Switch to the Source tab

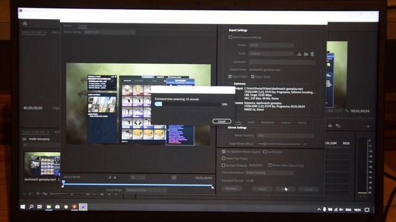(67, 26)
